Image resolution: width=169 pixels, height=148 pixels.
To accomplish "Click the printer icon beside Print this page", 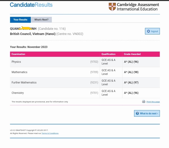I will tap(144, 102).
